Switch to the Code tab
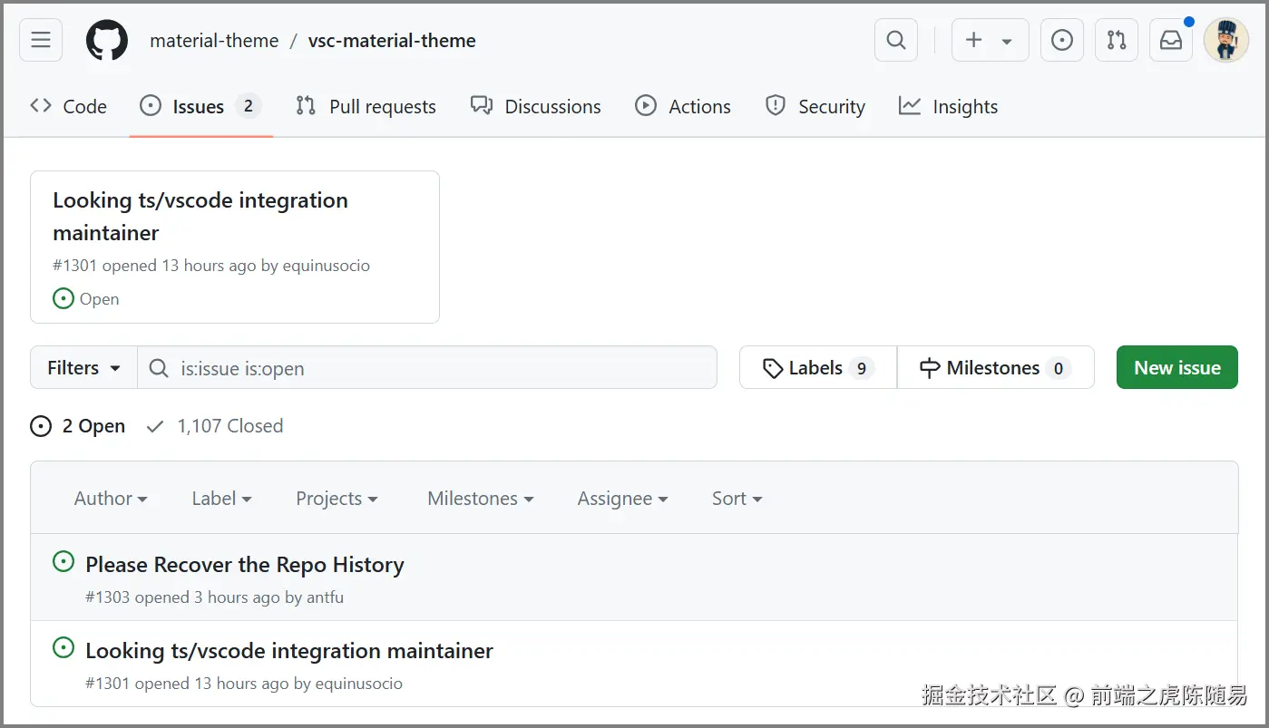 tap(69, 107)
